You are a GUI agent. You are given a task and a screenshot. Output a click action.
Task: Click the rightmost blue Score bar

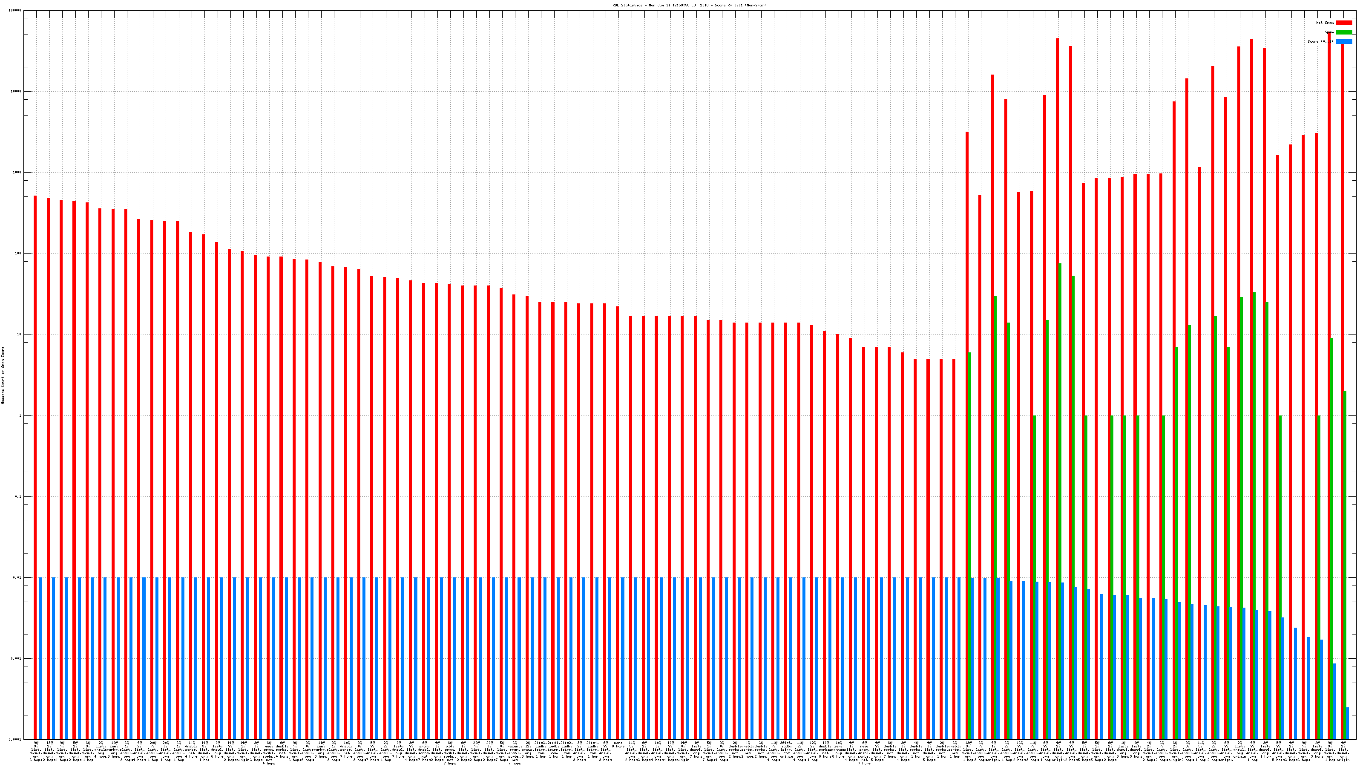(1347, 723)
